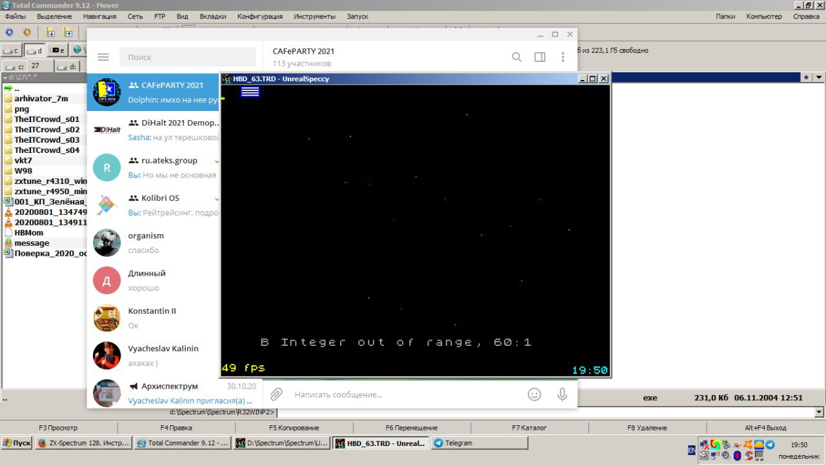Open Инструменты menu
The width and height of the screenshot is (826, 466).
[314, 16]
